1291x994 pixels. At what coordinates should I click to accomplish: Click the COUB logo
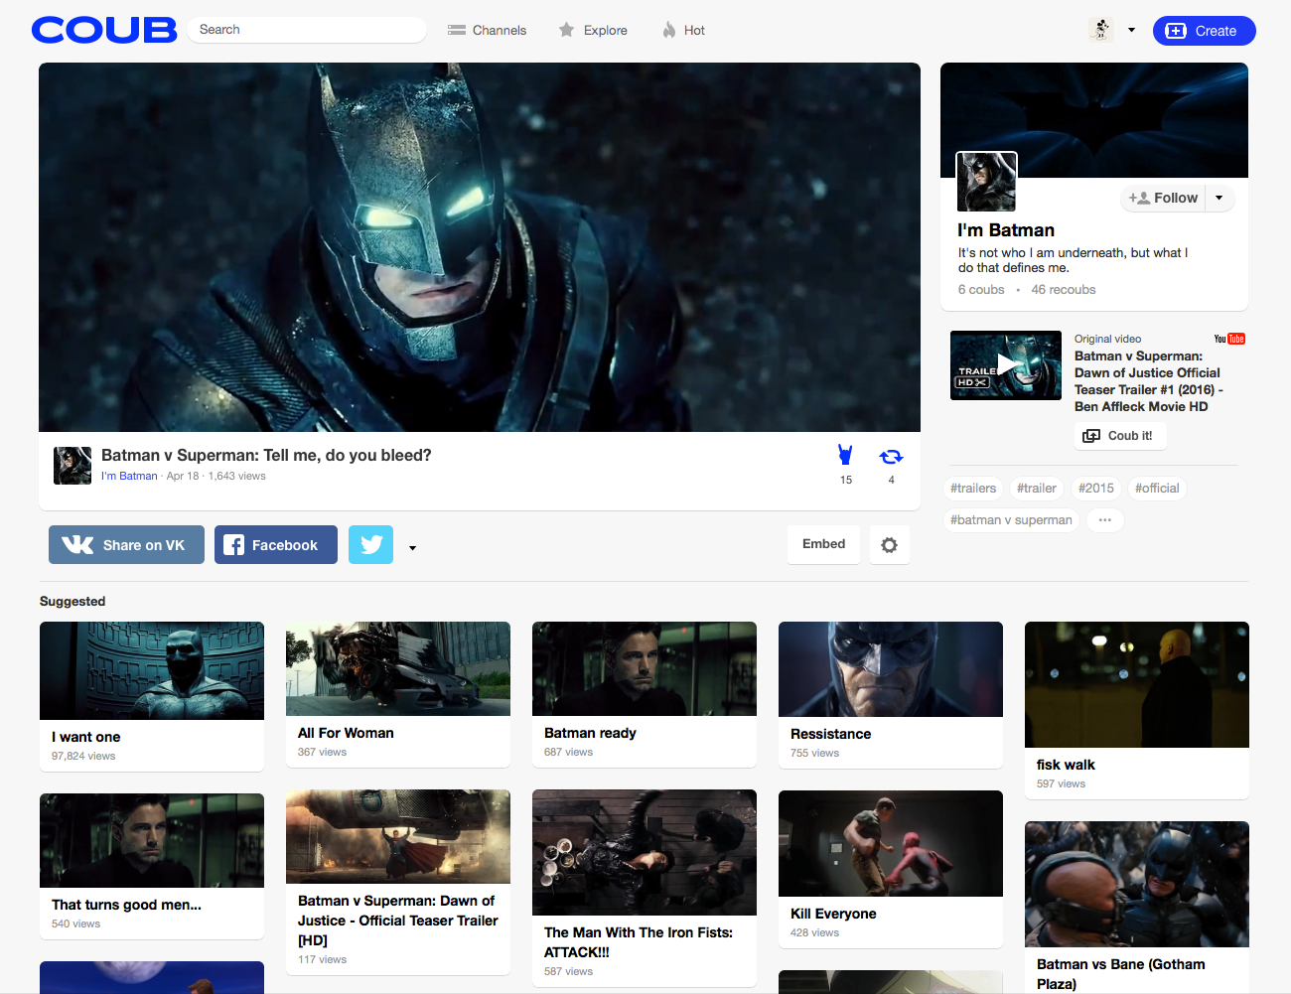[x=104, y=30]
